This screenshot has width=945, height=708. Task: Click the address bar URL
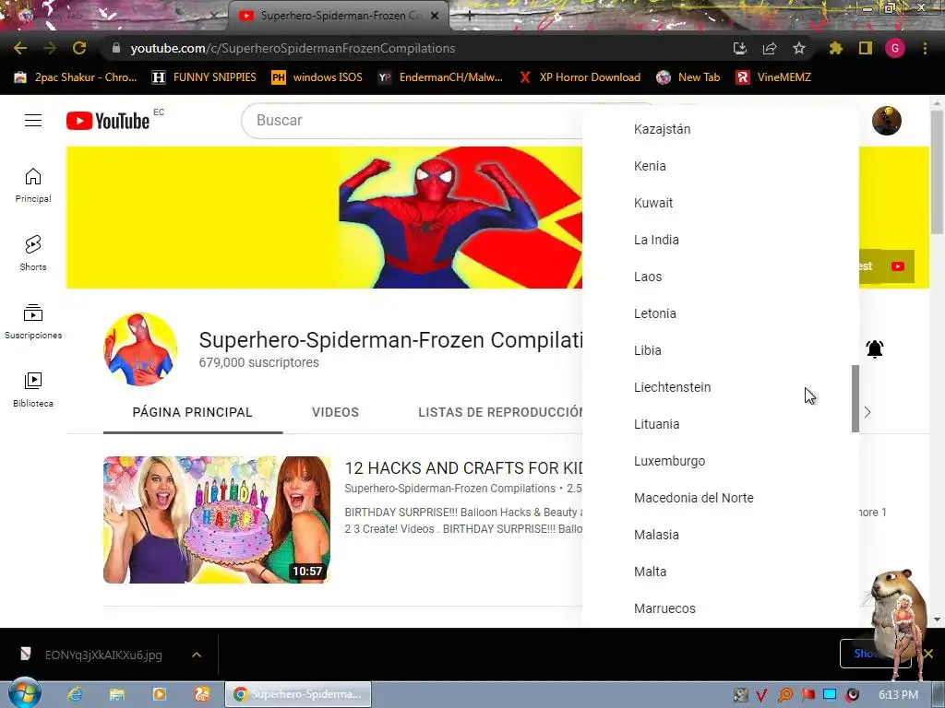click(x=293, y=48)
